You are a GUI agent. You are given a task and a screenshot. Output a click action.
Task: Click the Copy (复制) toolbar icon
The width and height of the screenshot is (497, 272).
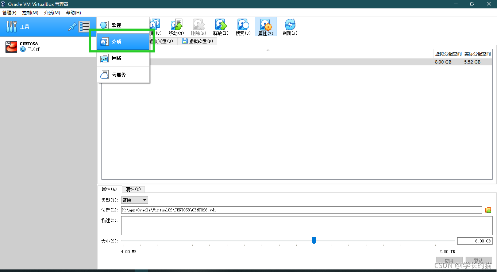pyautogui.click(x=155, y=27)
